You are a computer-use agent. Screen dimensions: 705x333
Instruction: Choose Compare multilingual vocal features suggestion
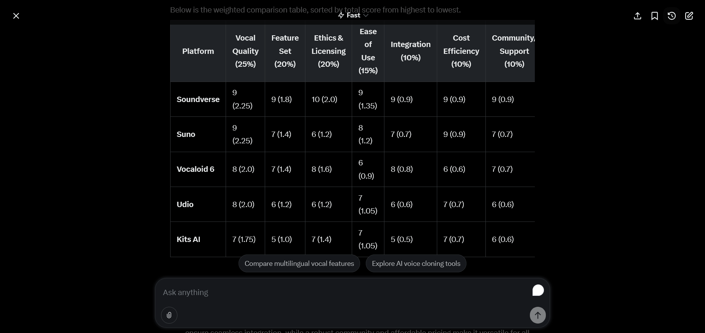299,264
